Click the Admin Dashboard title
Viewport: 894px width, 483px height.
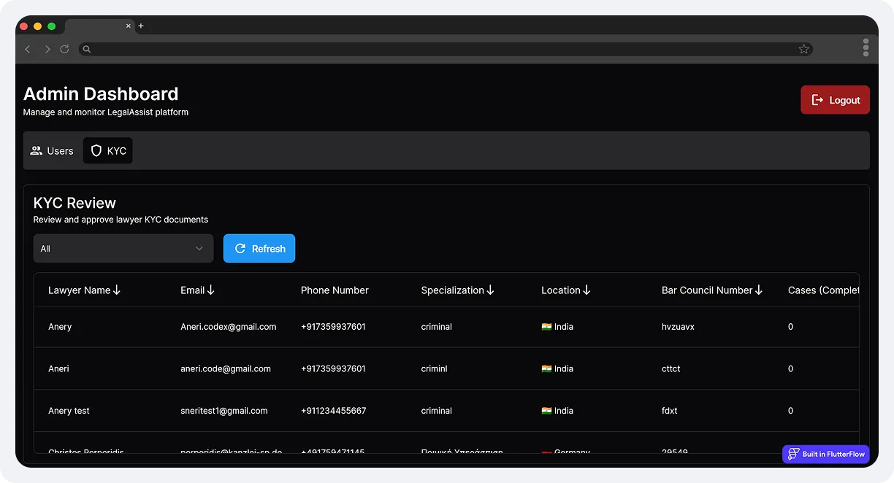(x=101, y=93)
